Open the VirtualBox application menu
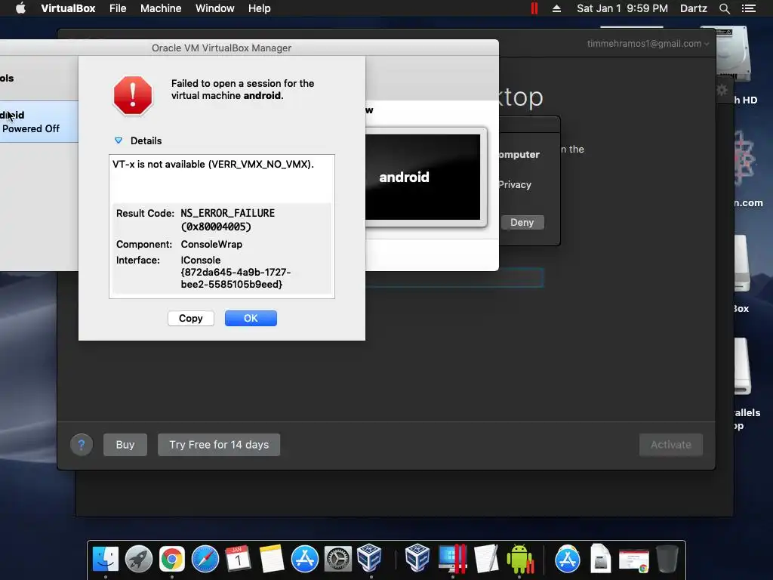This screenshot has height=580, width=773. pyautogui.click(x=68, y=8)
